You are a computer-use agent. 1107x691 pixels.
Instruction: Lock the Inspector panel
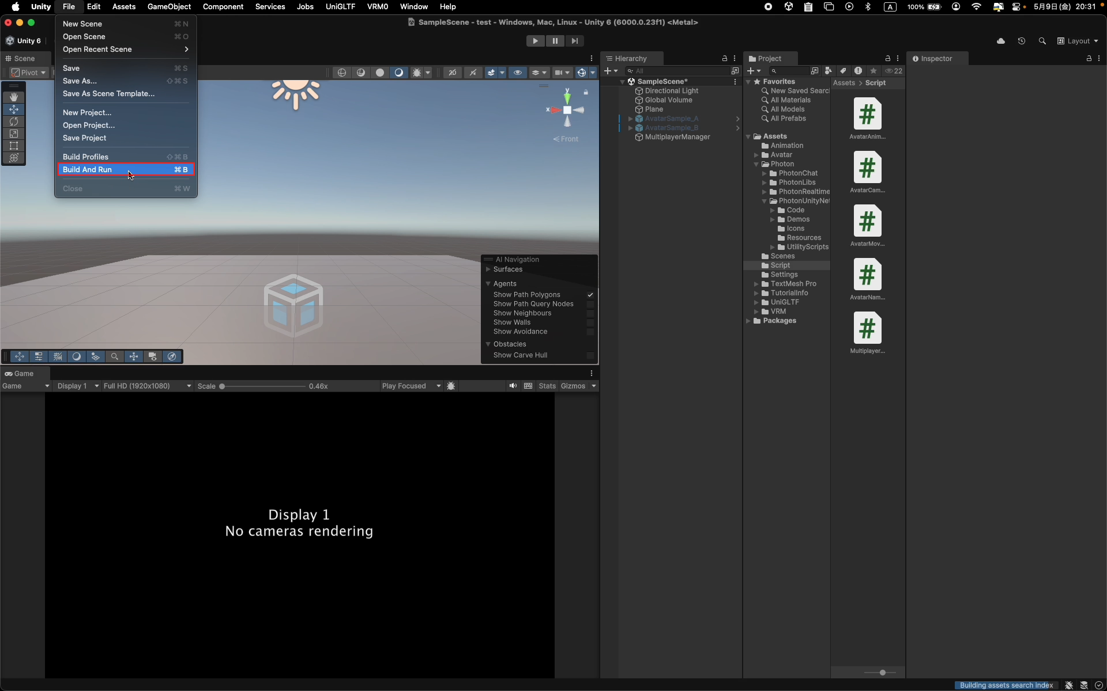[x=1089, y=59]
